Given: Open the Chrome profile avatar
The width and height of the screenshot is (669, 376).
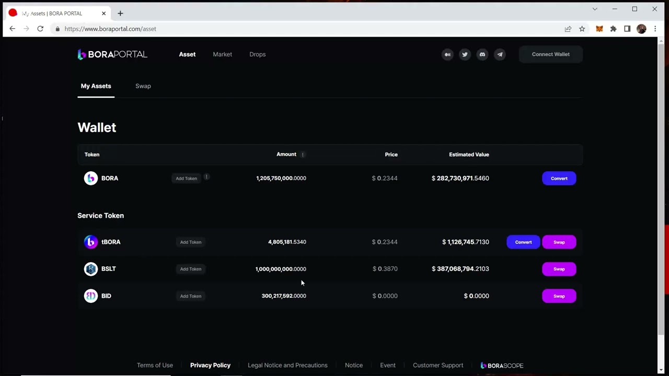Looking at the screenshot, I should pyautogui.click(x=641, y=29).
